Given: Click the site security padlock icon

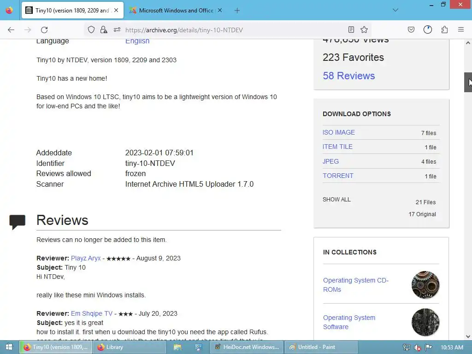Looking at the screenshot, I should coord(104,29).
